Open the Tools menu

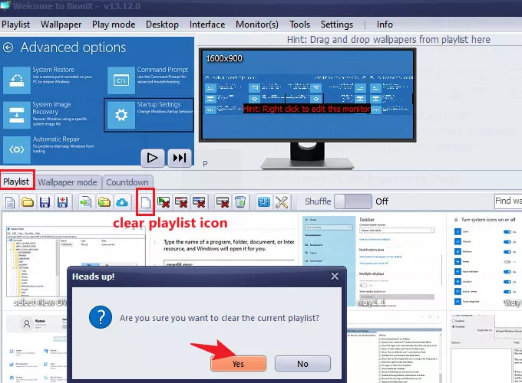tap(299, 25)
